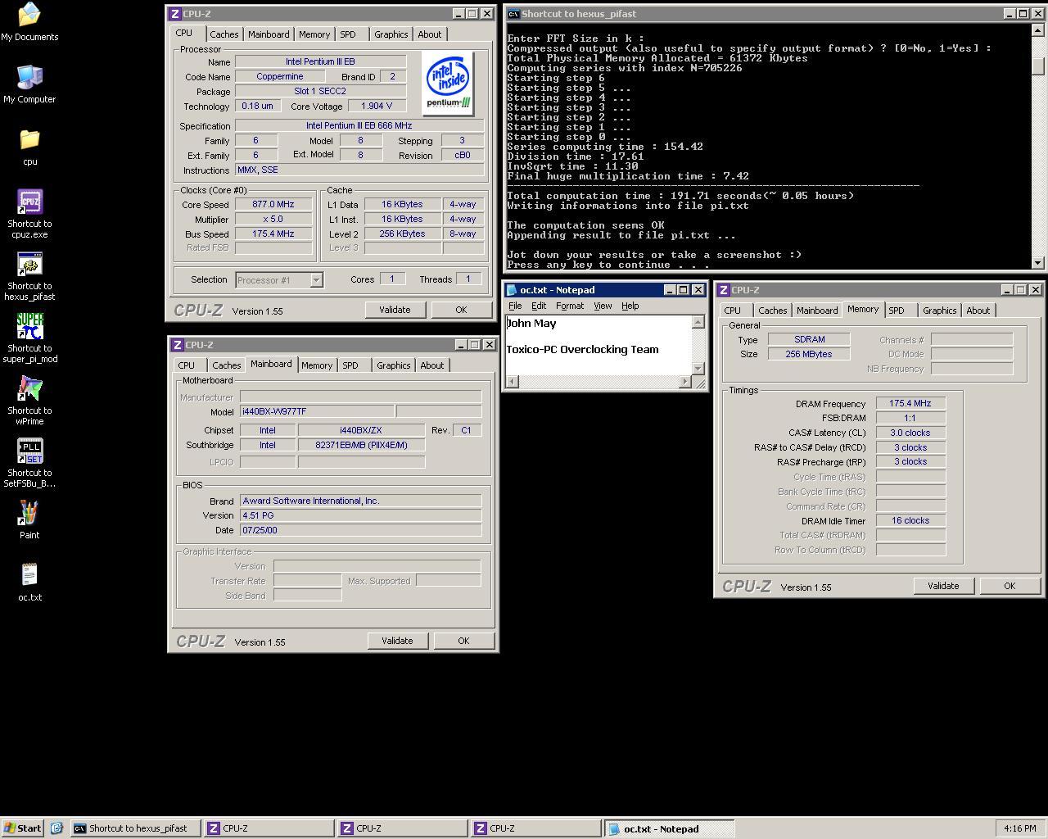Click CPU-Z title icon in Memory window
1048x839 pixels.
(724, 290)
